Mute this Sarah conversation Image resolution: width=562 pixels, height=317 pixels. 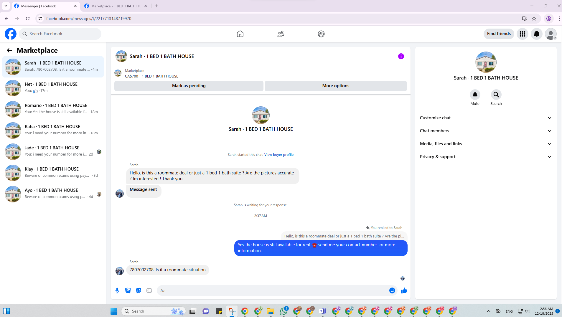click(x=475, y=95)
